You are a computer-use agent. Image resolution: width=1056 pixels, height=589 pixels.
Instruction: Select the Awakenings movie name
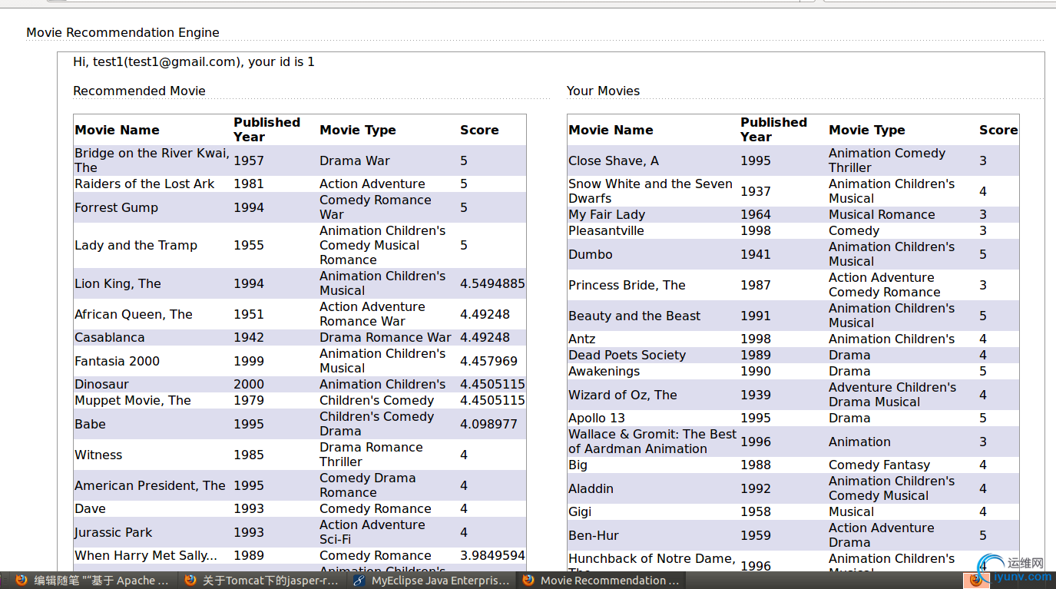[x=604, y=371]
